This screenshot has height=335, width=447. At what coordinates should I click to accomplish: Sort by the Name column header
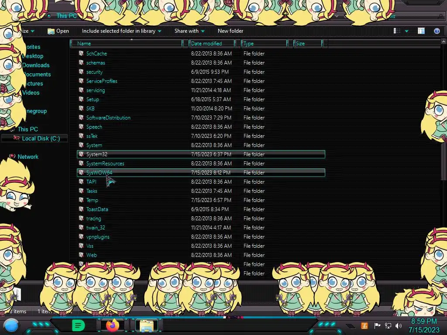pos(127,43)
